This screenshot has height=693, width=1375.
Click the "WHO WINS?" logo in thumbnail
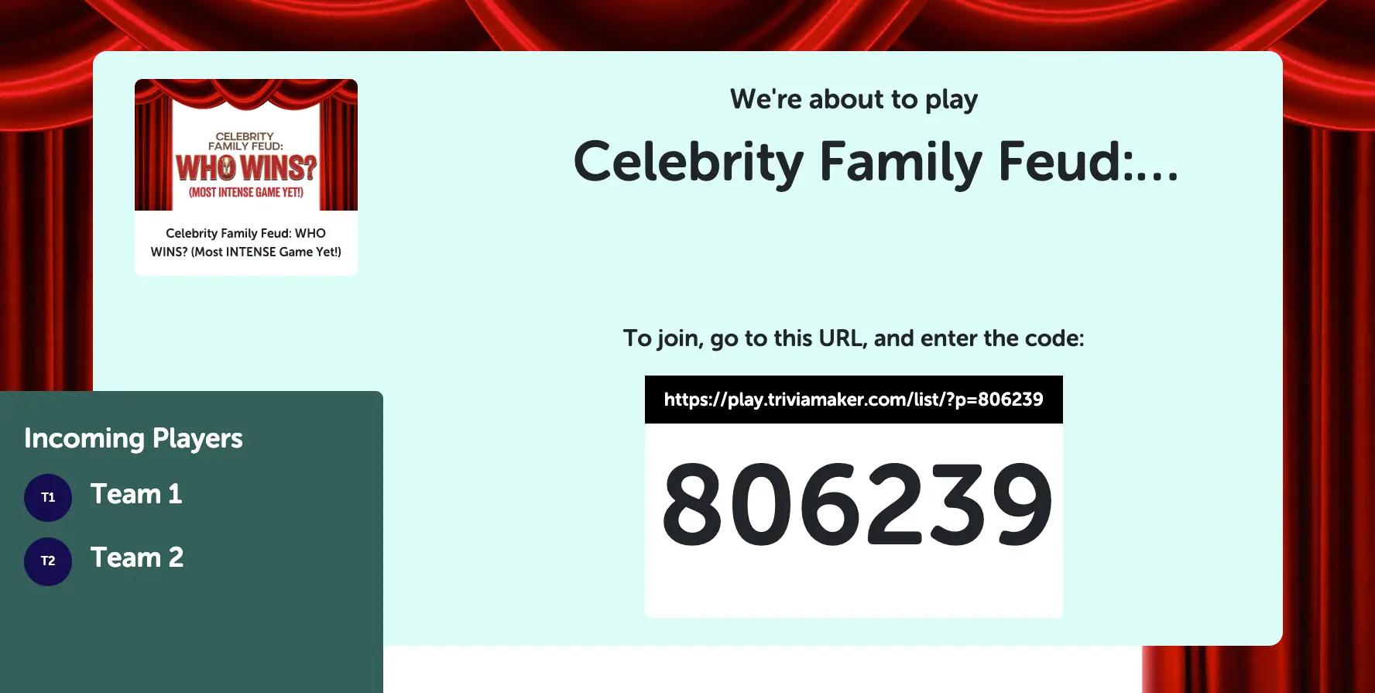pos(246,167)
